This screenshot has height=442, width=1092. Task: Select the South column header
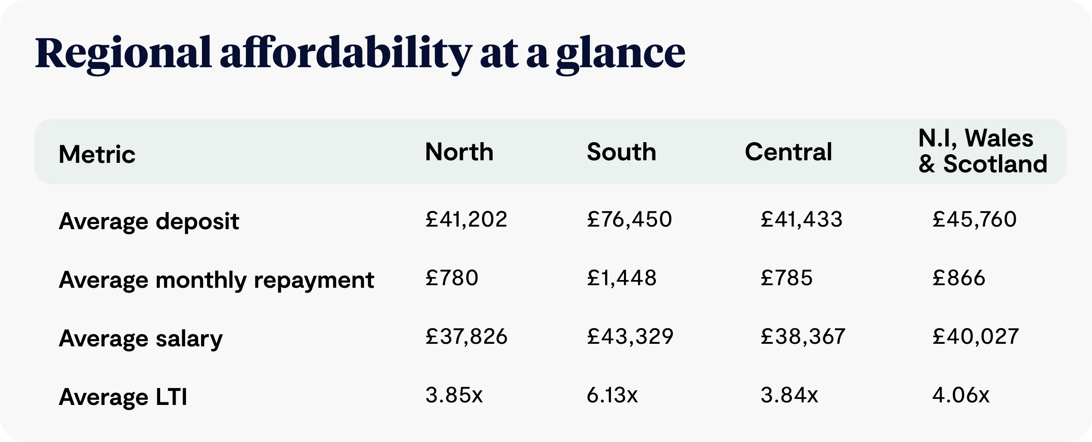[621, 152]
